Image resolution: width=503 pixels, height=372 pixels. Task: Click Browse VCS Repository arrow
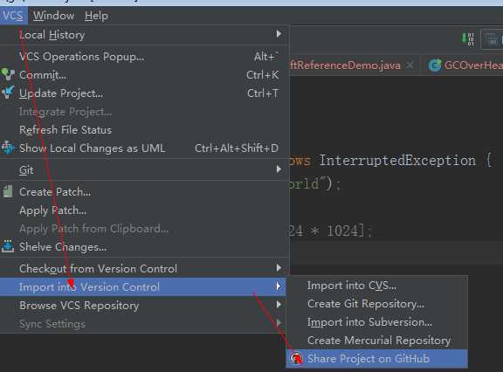click(x=279, y=305)
